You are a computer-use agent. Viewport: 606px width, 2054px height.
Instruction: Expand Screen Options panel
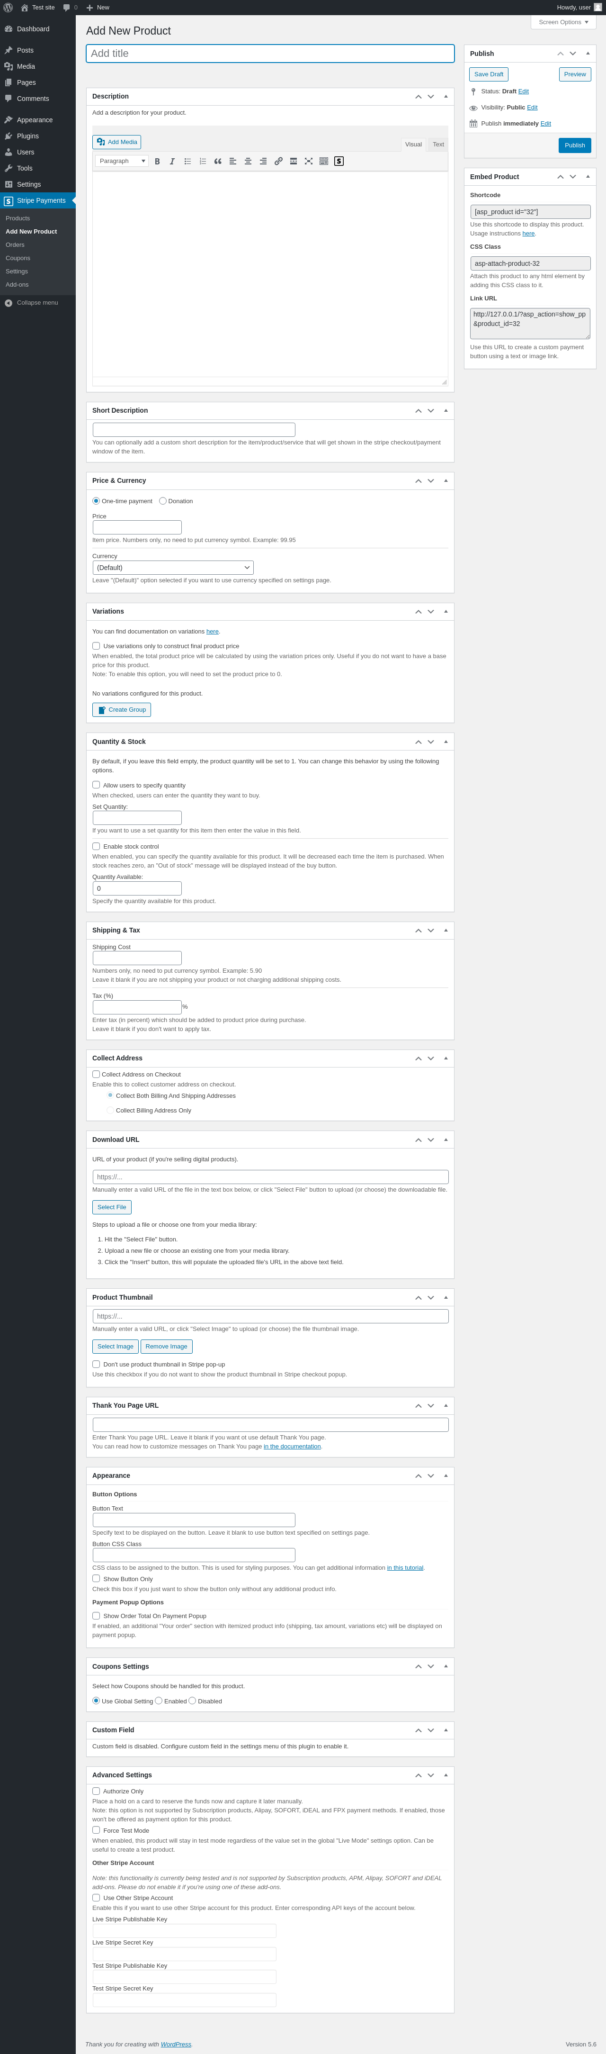563,22
